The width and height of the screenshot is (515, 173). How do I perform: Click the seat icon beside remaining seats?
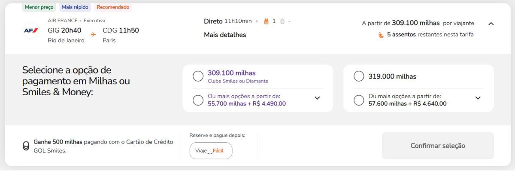click(x=381, y=35)
